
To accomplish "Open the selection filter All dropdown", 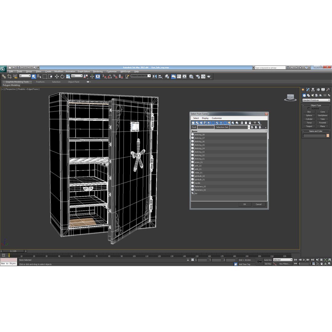I will (x=25, y=76).
